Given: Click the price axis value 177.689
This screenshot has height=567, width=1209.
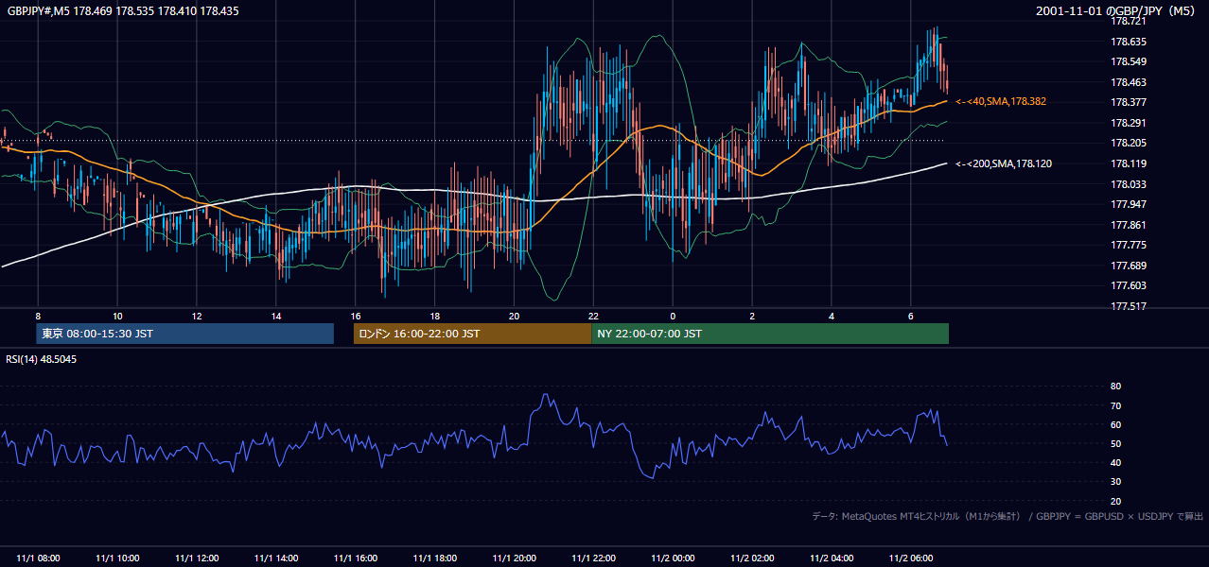Looking at the screenshot, I should (1128, 266).
